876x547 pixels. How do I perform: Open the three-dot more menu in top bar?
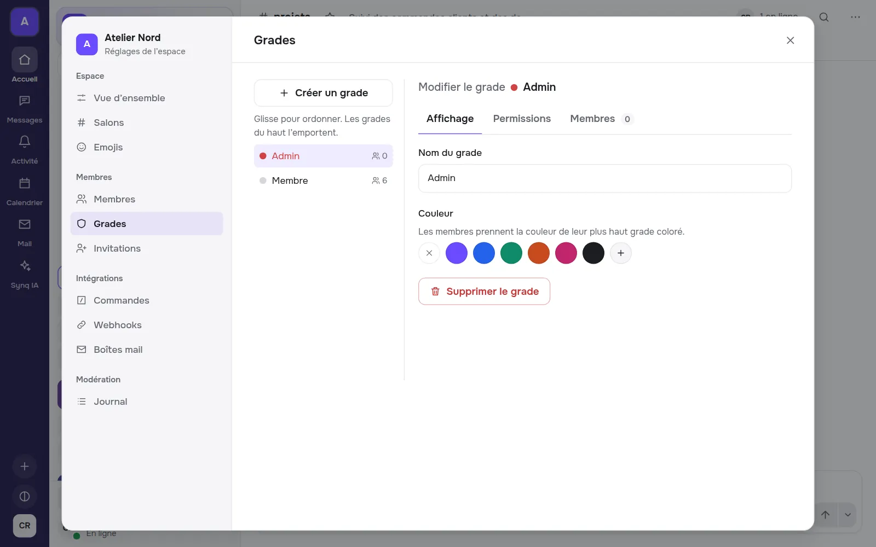point(855,17)
